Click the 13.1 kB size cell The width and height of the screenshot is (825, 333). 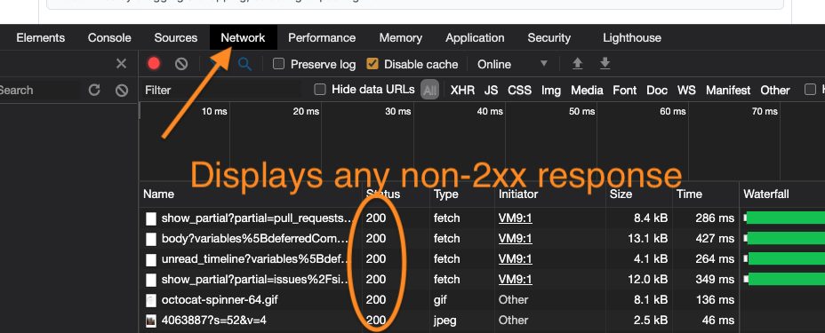click(647, 239)
